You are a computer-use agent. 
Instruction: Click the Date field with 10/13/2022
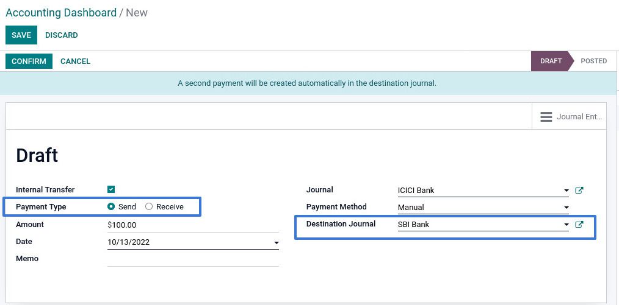tap(186, 242)
